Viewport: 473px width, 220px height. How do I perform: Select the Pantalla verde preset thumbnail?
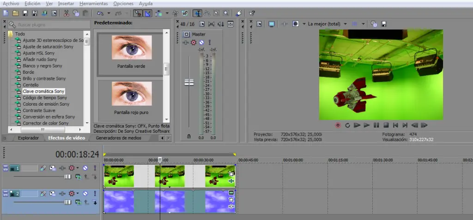click(x=132, y=48)
